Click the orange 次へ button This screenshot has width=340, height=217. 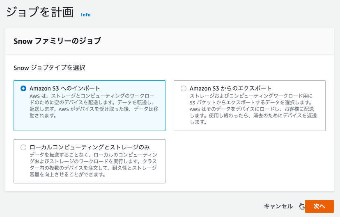tap(319, 206)
